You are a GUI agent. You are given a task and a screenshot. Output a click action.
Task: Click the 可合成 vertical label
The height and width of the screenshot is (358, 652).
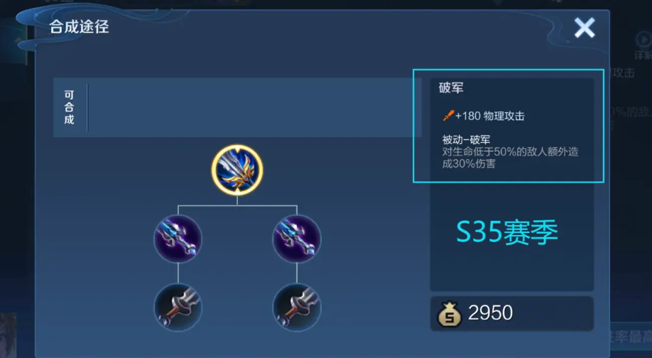[x=69, y=107]
